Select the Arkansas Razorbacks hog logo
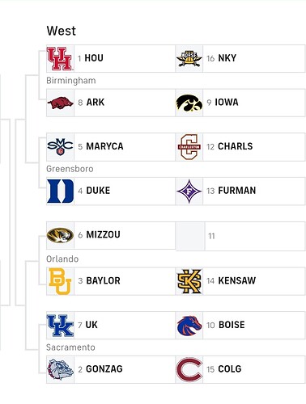The width and height of the screenshot is (306, 404). click(61, 103)
